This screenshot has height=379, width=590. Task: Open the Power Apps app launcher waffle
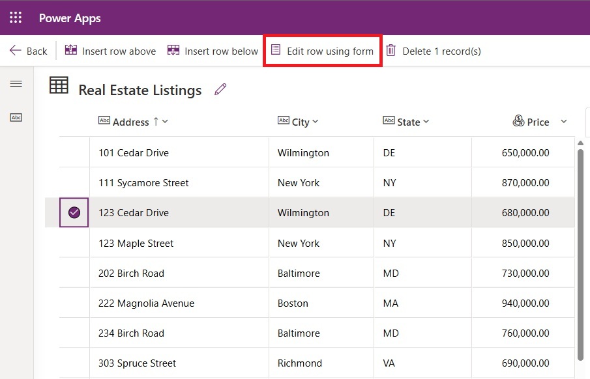point(16,18)
